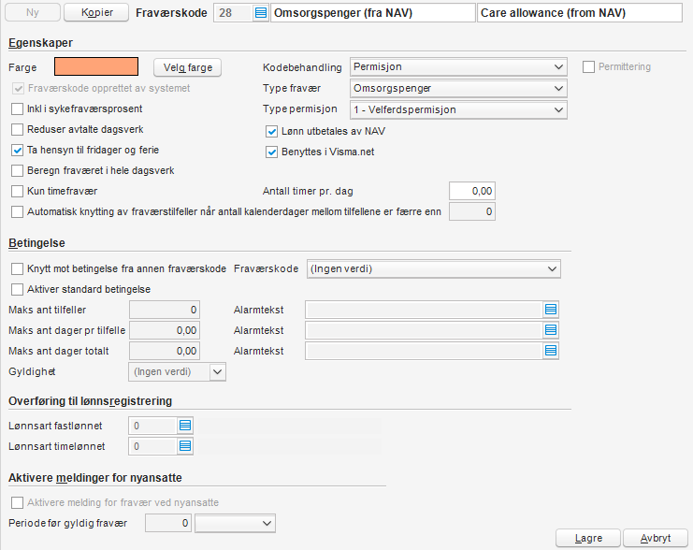Click Maks ant dager pr tilfelle field

point(165,330)
